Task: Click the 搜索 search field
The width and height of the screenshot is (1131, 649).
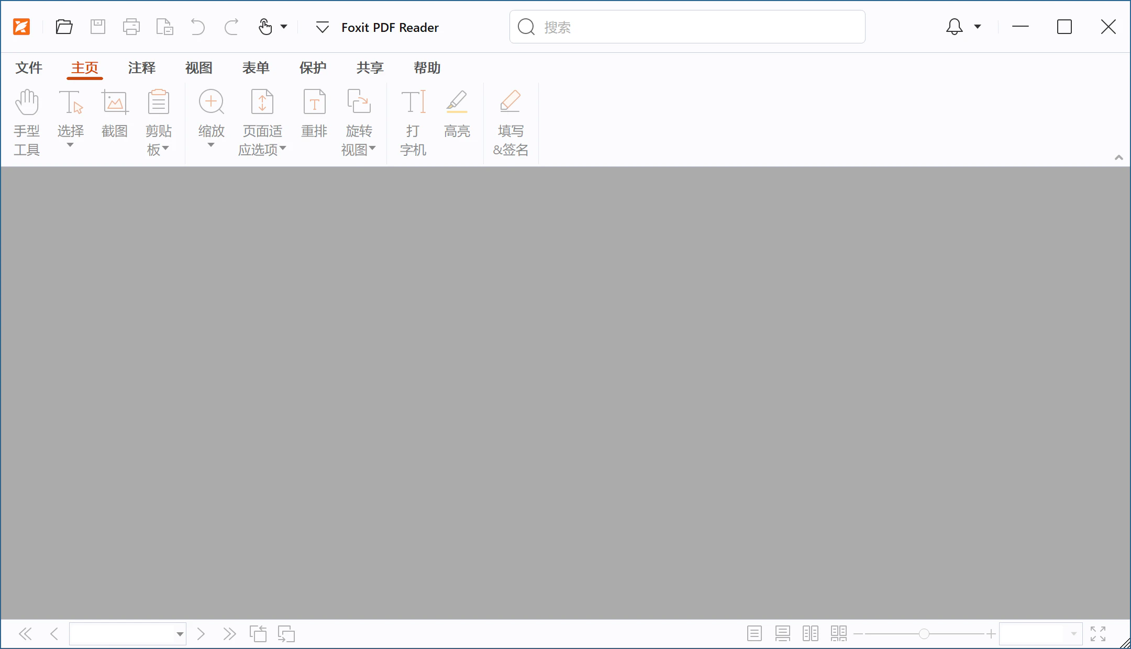Action: tap(687, 27)
